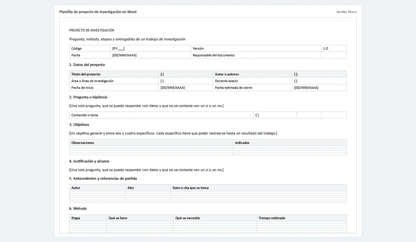The height and width of the screenshot is (242, 416).
Task: Click the 'Año' column header
Action: coord(148,188)
